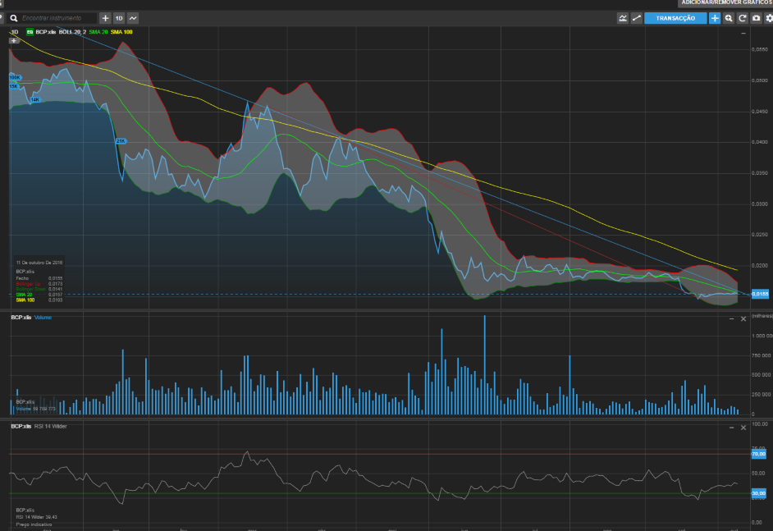Take a chart snapshot with camera icon
This screenshot has height=531, width=773.
[756, 18]
